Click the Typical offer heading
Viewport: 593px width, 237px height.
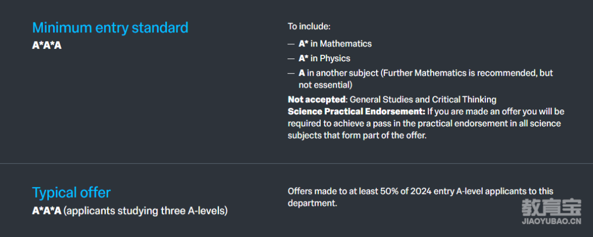(71, 193)
